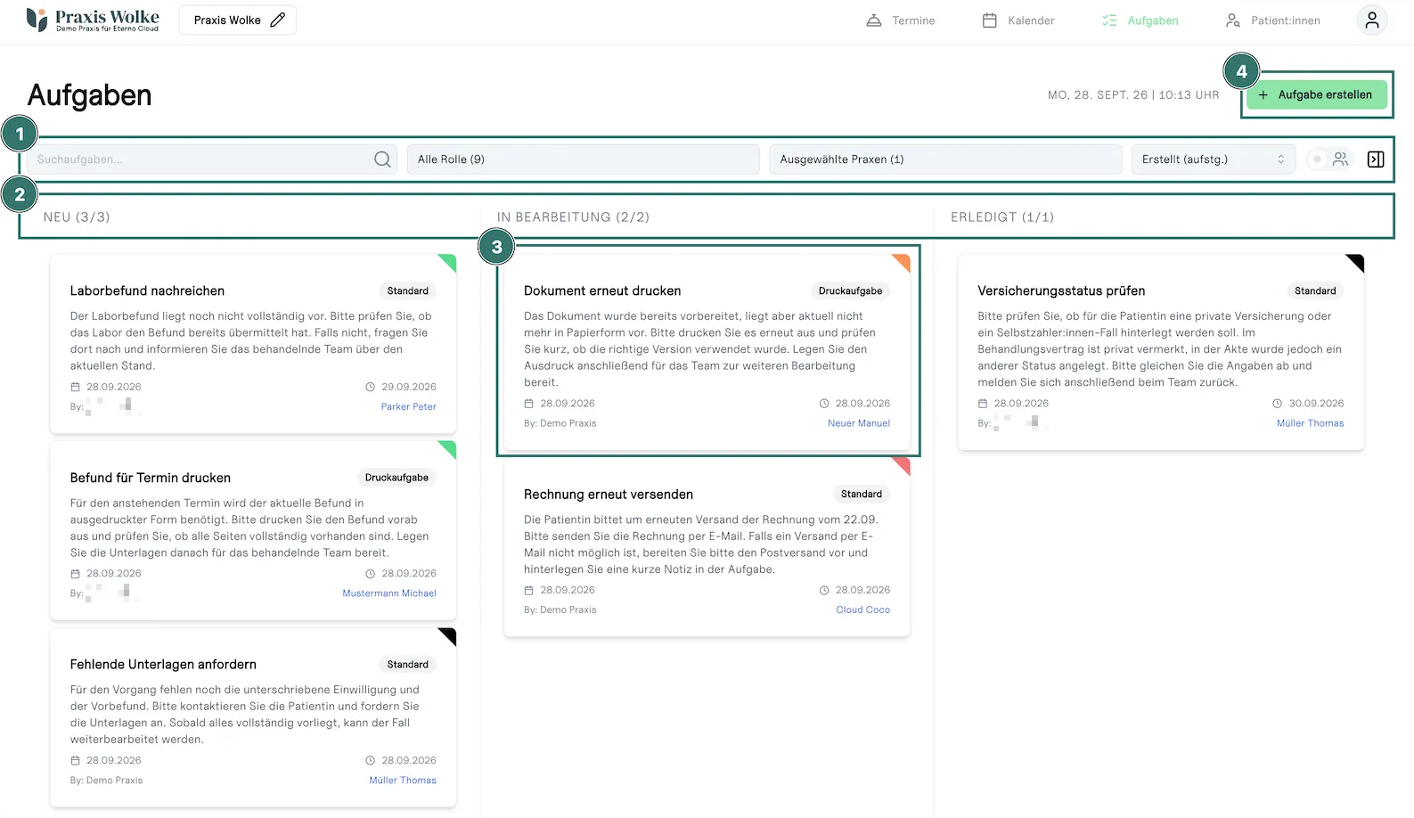Open Müller Thomas link in Versicherungsstatus card
The width and height of the screenshot is (1414, 818).
(x=1310, y=423)
